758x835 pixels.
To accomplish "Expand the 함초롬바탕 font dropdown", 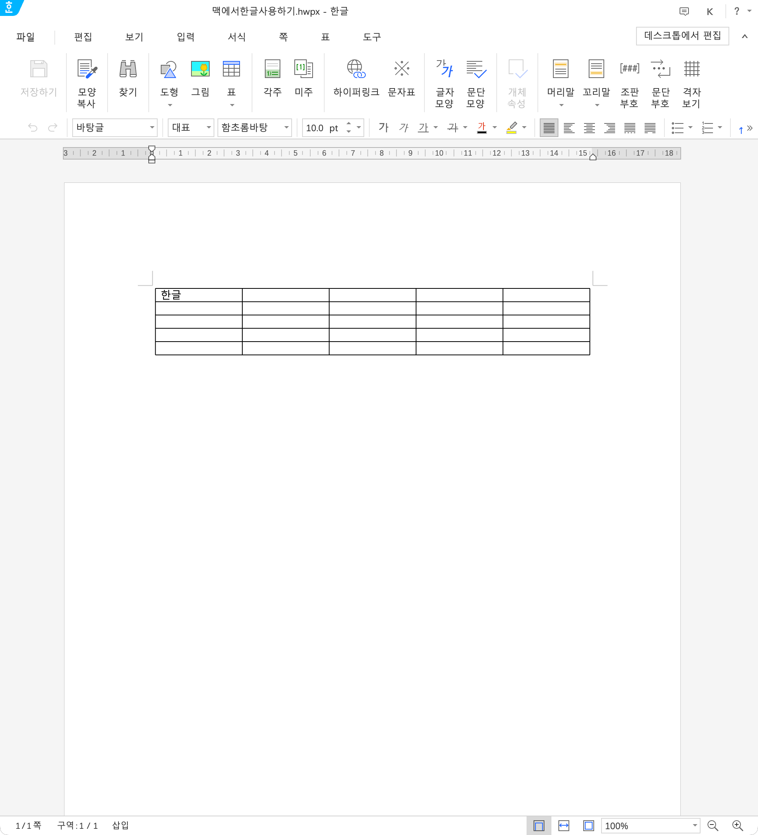I will pos(286,128).
